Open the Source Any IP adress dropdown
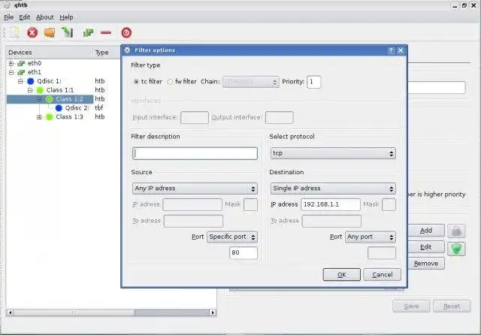Screen dimensions: 481x335 [x=195, y=189]
